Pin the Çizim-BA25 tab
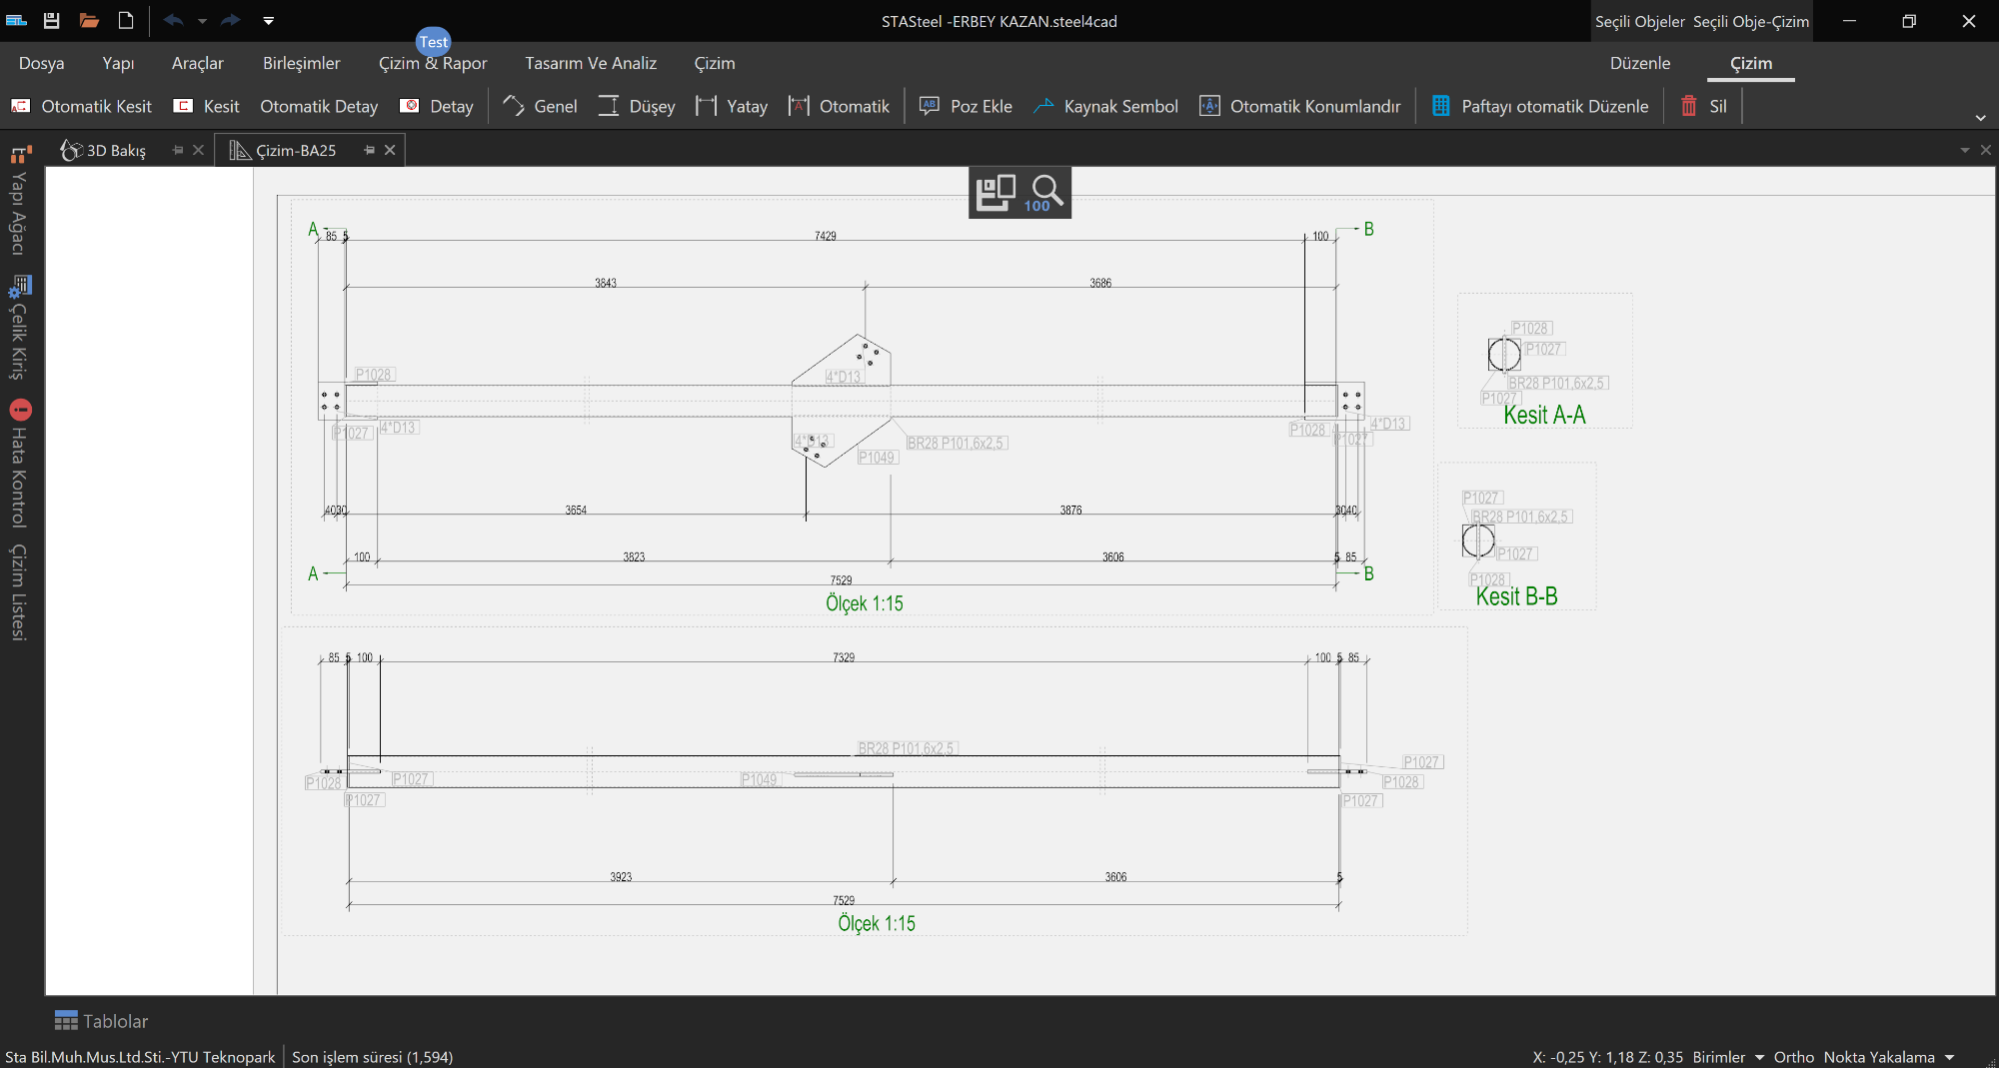The width and height of the screenshot is (1999, 1068). coord(370,150)
